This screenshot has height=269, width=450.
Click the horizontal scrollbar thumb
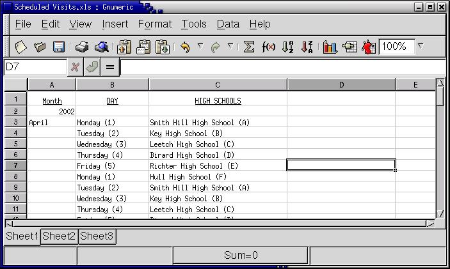(220, 224)
